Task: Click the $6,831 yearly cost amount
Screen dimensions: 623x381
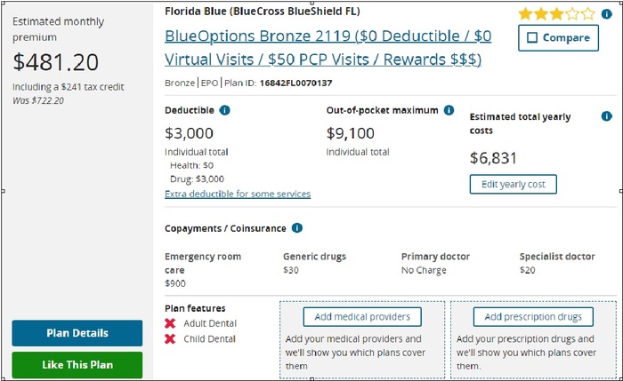Action: click(493, 158)
